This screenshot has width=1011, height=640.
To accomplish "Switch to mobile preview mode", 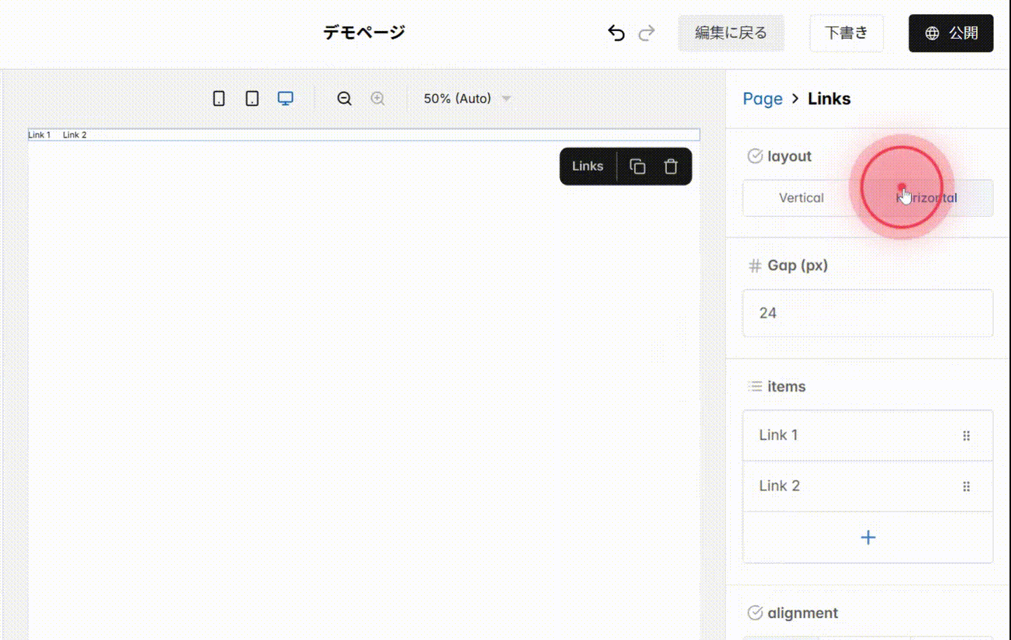I will (x=218, y=98).
